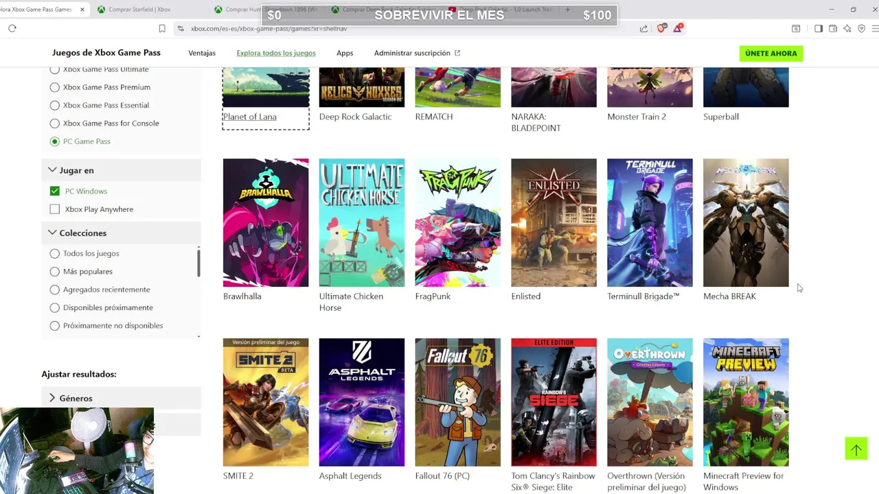
Task: Open the tab search icon in the toolbar
Action: pyautogui.click(x=796, y=28)
